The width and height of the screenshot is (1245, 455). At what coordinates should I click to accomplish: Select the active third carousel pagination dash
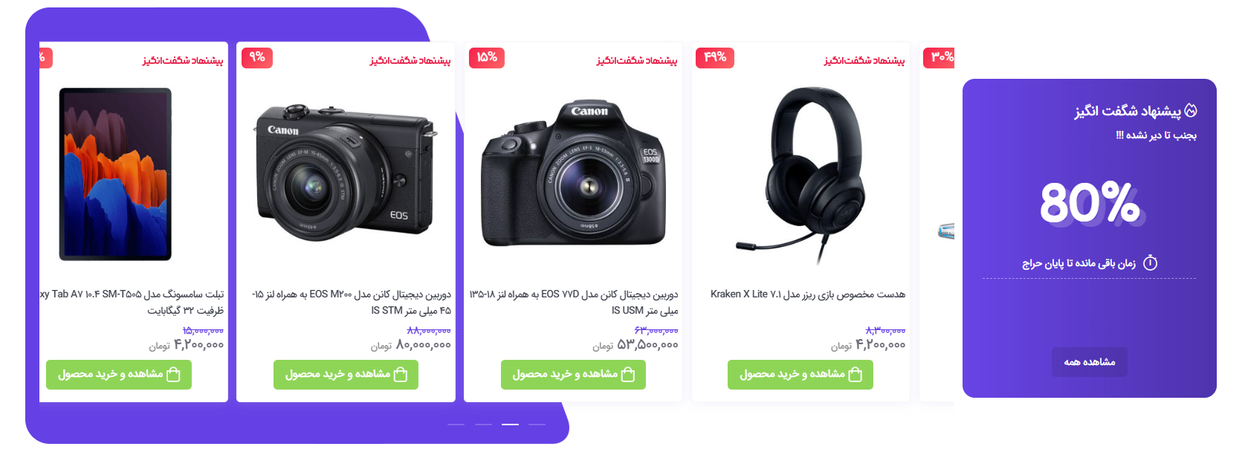click(x=510, y=424)
